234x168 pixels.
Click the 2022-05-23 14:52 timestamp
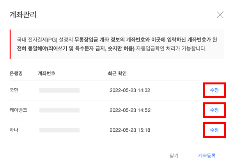pyautogui.click(x=130, y=110)
